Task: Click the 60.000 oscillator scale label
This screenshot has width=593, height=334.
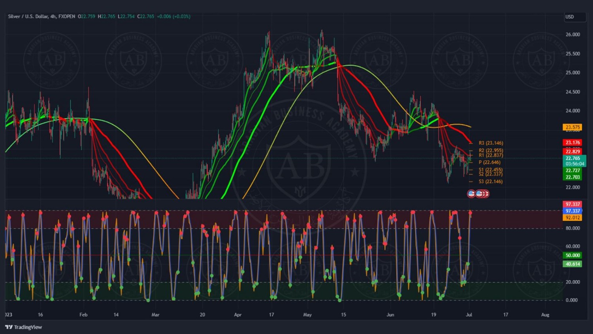Action: [x=573, y=246]
